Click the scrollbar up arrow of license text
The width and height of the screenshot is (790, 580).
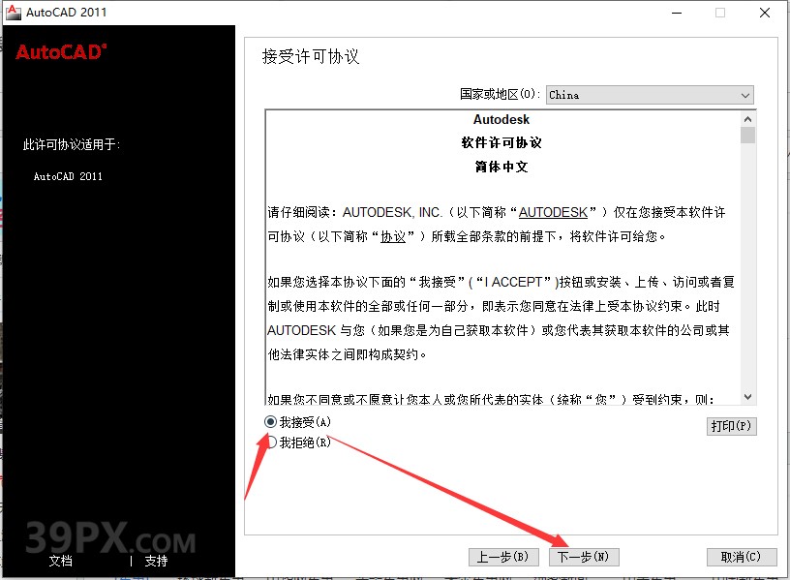pos(747,118)
